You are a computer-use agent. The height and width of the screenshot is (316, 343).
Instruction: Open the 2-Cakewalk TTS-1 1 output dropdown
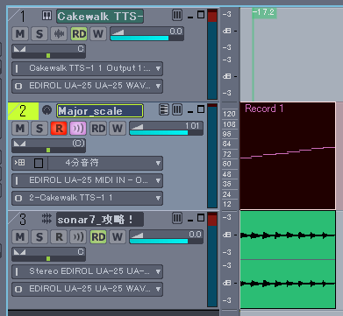[x=87, y=198]
